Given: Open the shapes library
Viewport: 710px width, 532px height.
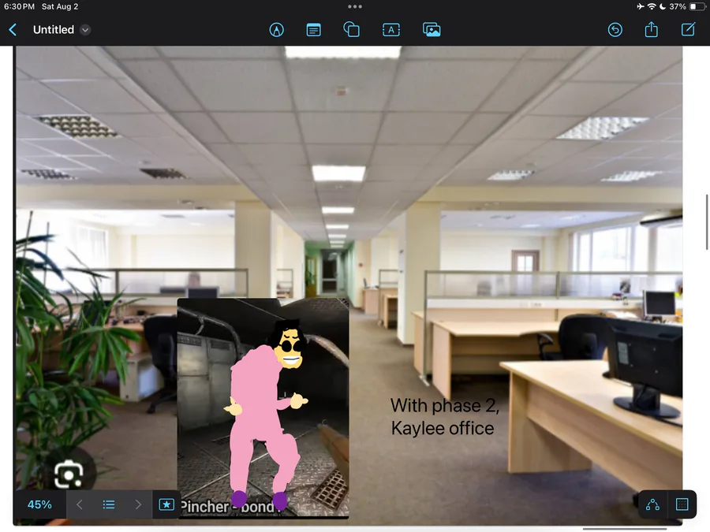Looking at the screenshot, I should (x=351, y=30).
